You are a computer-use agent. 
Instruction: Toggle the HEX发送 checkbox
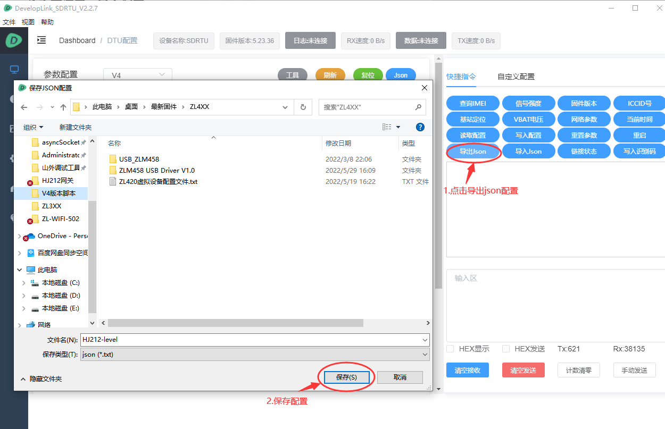[x=506, y=349]
